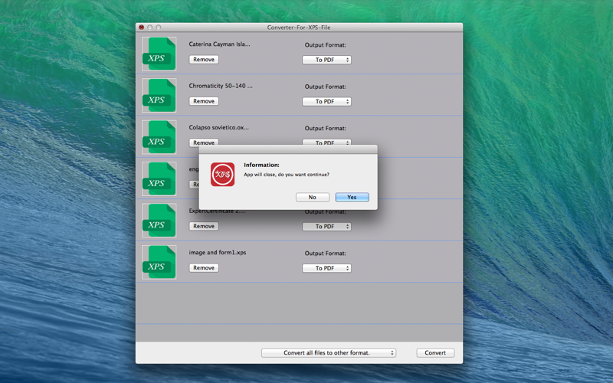Remove the ExpertCertificate file from list
The width and height of the screenshot is (613, 383).
(204, 226)
